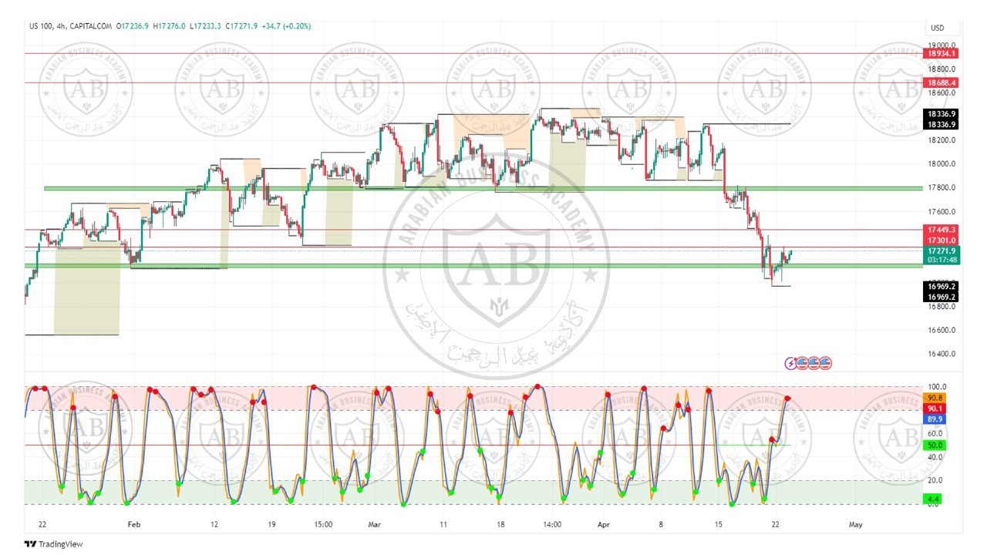Click the 17600.0 price axis label
This screenshot has width=987, height=555.
click(x=942, y=212)
